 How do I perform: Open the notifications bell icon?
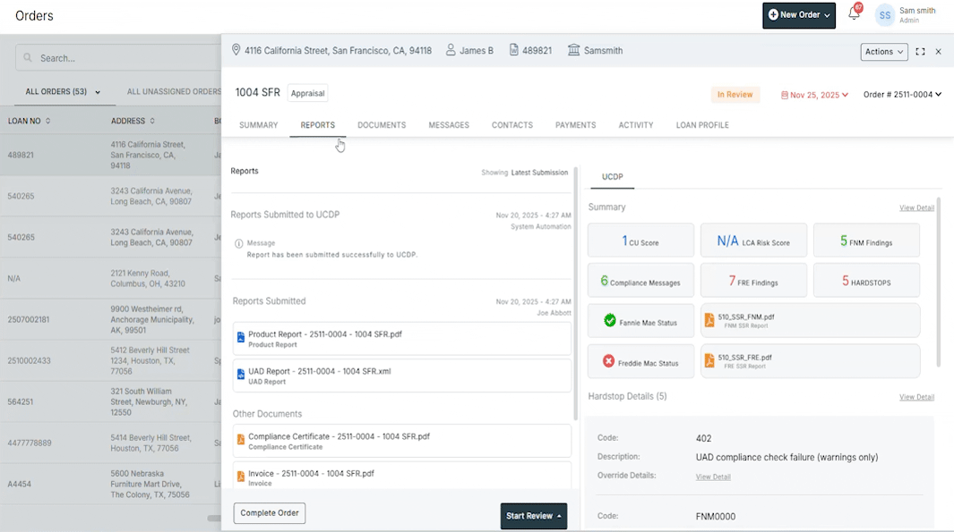pyautogui.click(x=854, y=15)
